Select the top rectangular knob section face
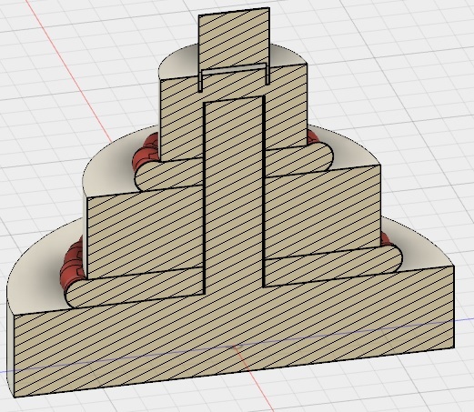Viewport: 474px width, 412px height. [x=234, y=39]
